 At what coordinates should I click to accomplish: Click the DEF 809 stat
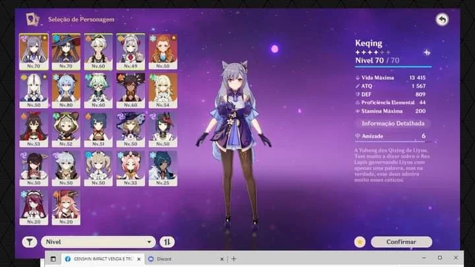point(391,94)
